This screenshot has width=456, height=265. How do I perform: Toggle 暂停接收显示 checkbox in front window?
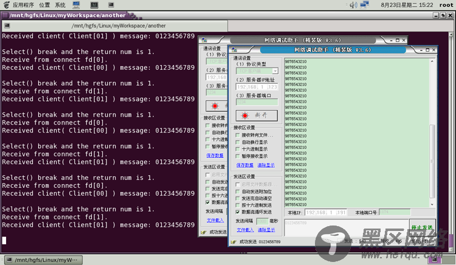(x=238, y=156)
